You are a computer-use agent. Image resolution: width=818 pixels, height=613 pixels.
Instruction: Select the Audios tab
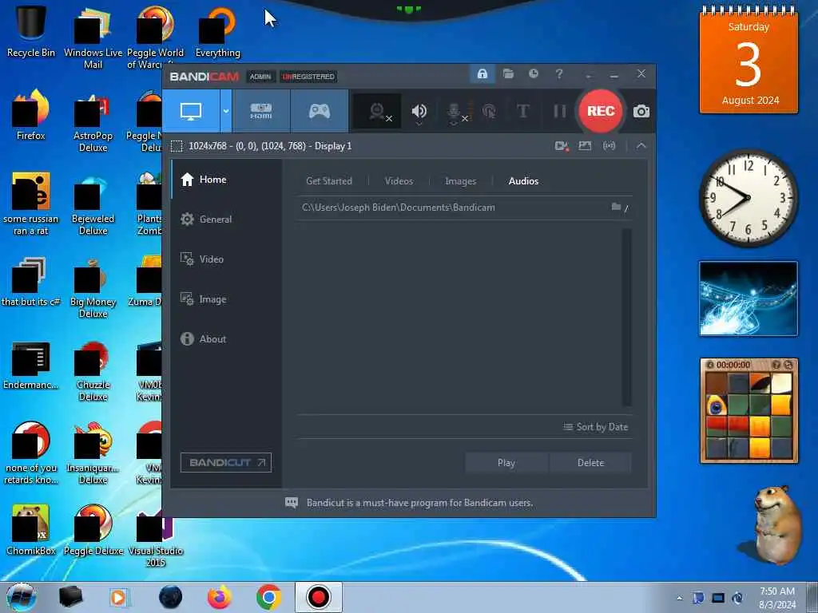[x=523, y=181]
